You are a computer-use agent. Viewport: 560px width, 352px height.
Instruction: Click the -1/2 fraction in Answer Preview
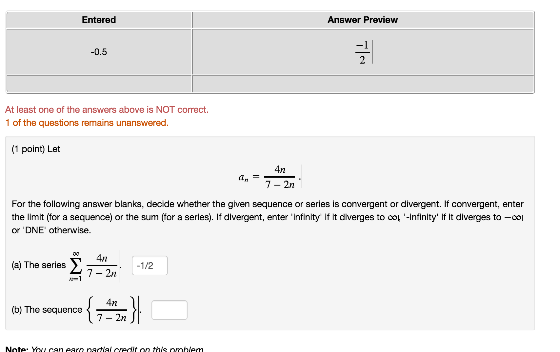[x=362, y=52]
